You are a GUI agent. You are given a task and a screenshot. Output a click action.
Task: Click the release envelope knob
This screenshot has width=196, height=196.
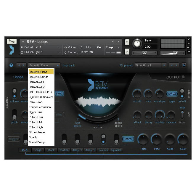171,115
